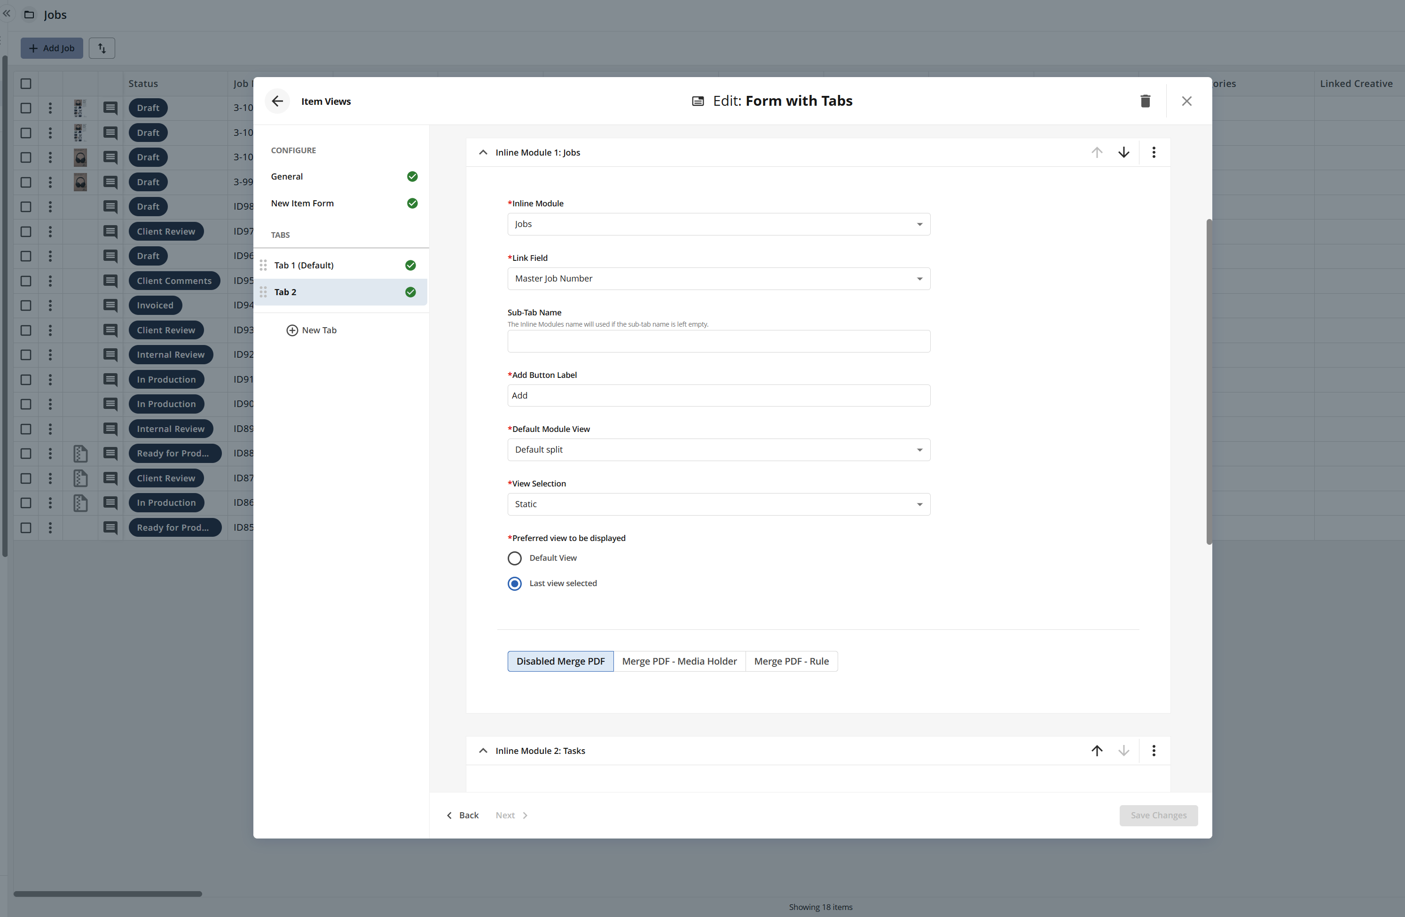Collapse the Inline Module 1: Jobs section
Viewport: 1405px width, 917px height.
(x=483, y=152)
